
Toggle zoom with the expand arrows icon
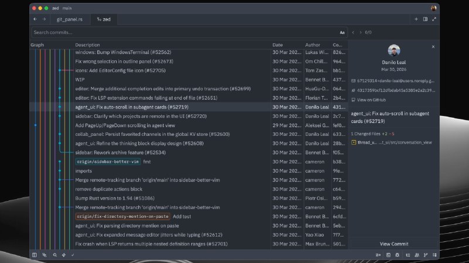pyautogui.click(x=434, y=19)
